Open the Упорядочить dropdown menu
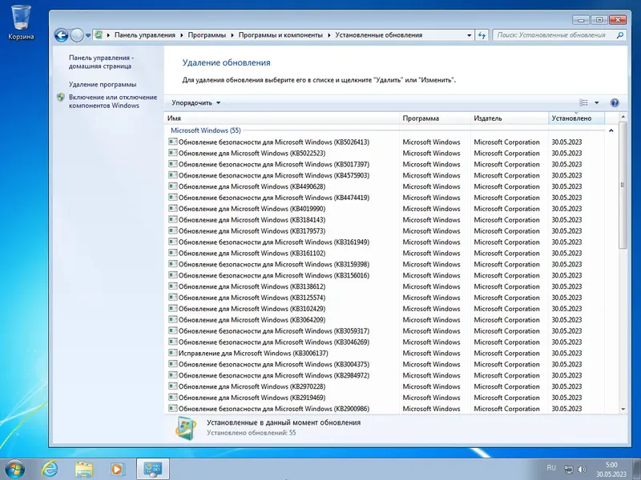The image size is (641, 480). [192, 102]
